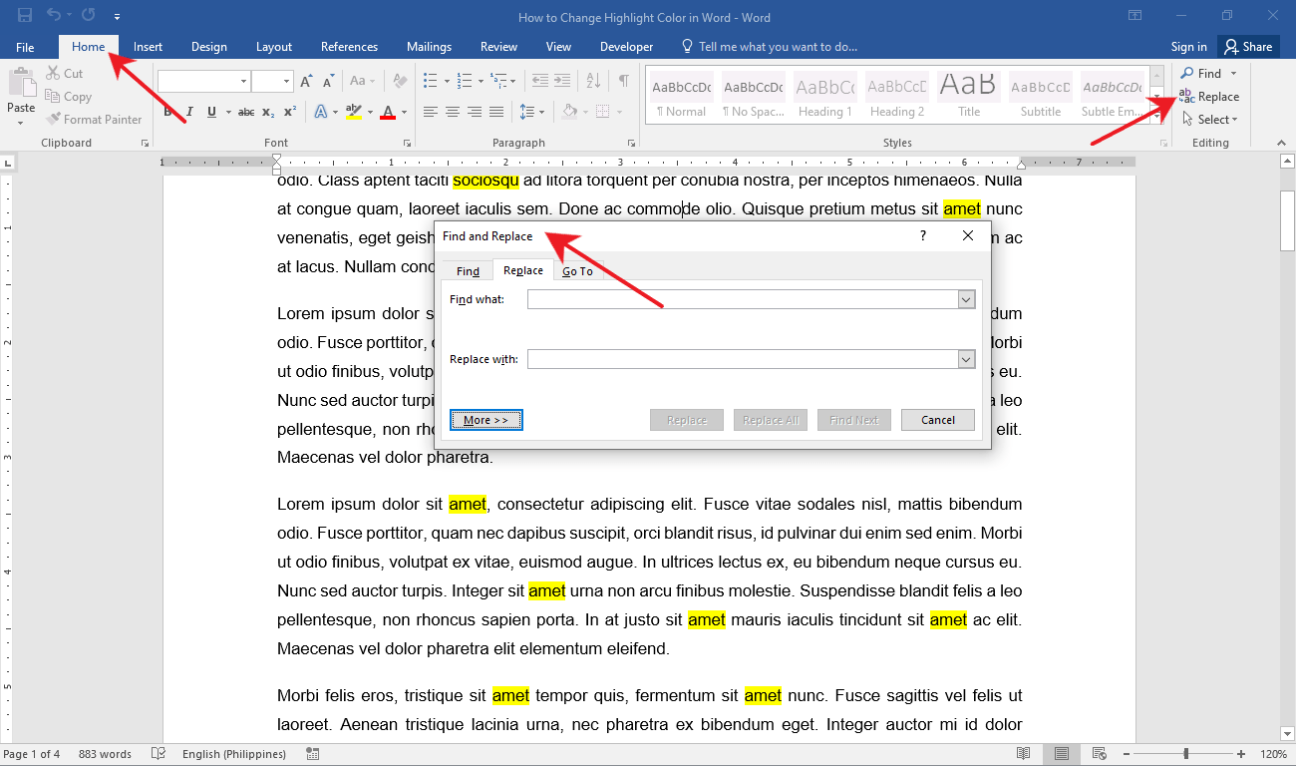Click the Save icon in title bar
The image size is (1296, 766).
[25, 16]
